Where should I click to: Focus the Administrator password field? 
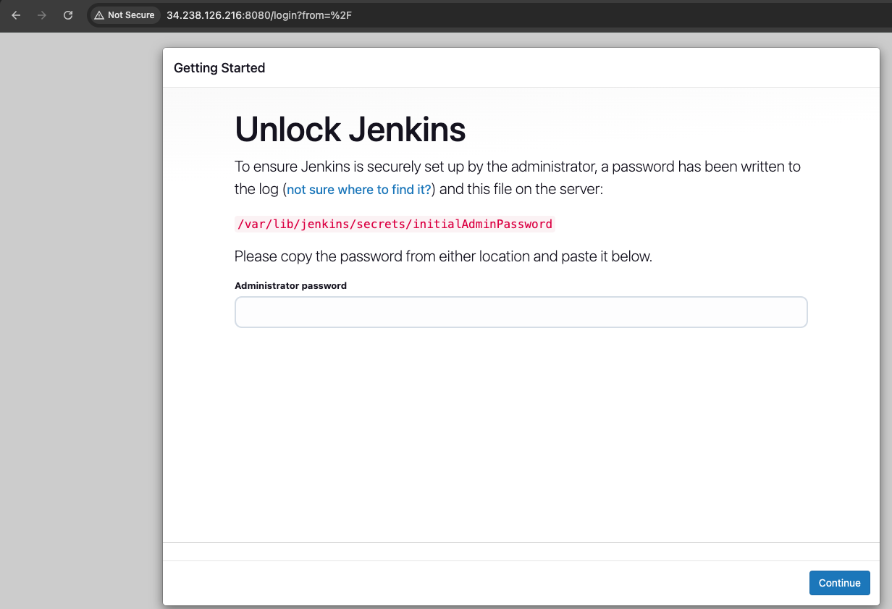521,312
